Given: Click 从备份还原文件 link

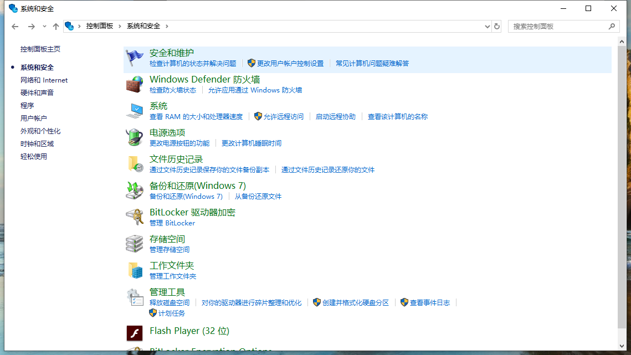Looking at the screenshot, I should tap(258, 197).
